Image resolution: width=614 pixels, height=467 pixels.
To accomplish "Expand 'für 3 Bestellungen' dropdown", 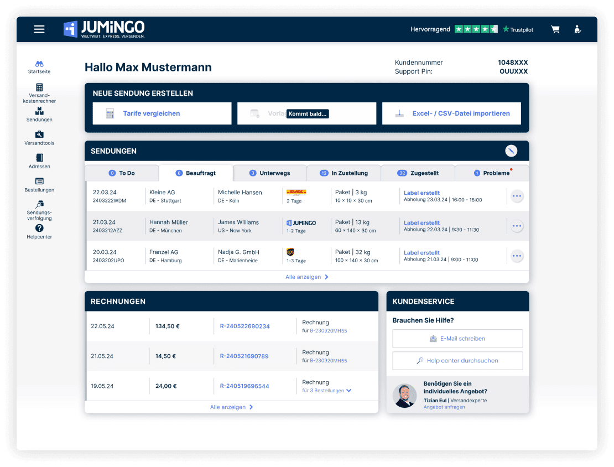I will pyautogui.click(x=327, y=391).
